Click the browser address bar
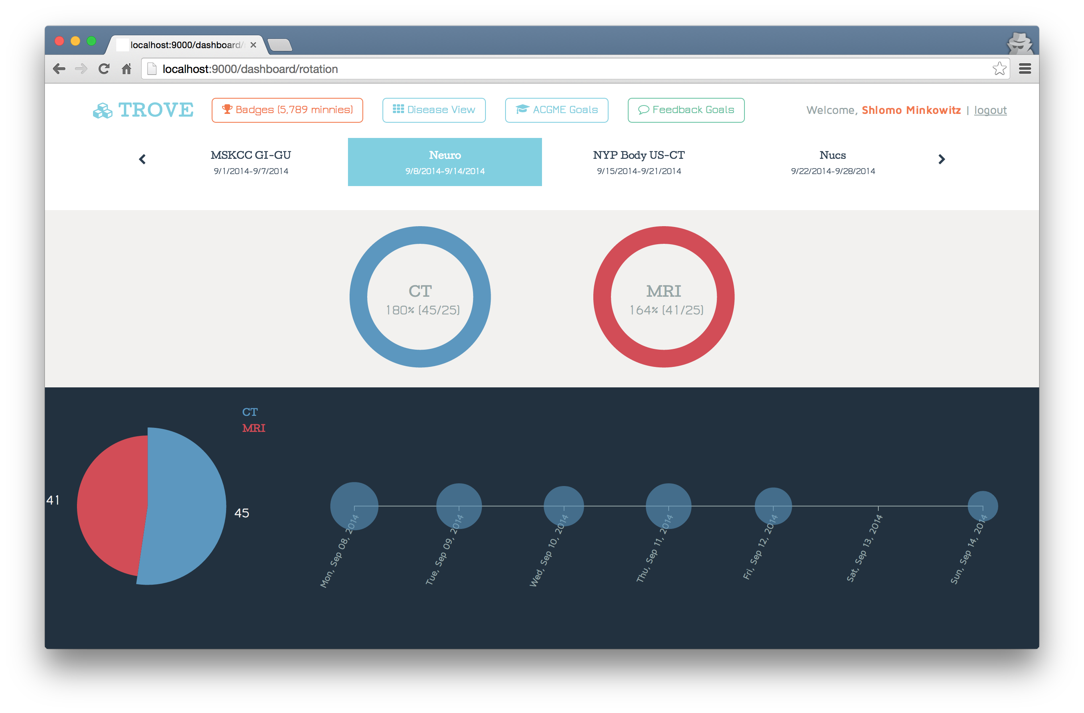This screenshot has width=1084, height=713. point(546,69)
